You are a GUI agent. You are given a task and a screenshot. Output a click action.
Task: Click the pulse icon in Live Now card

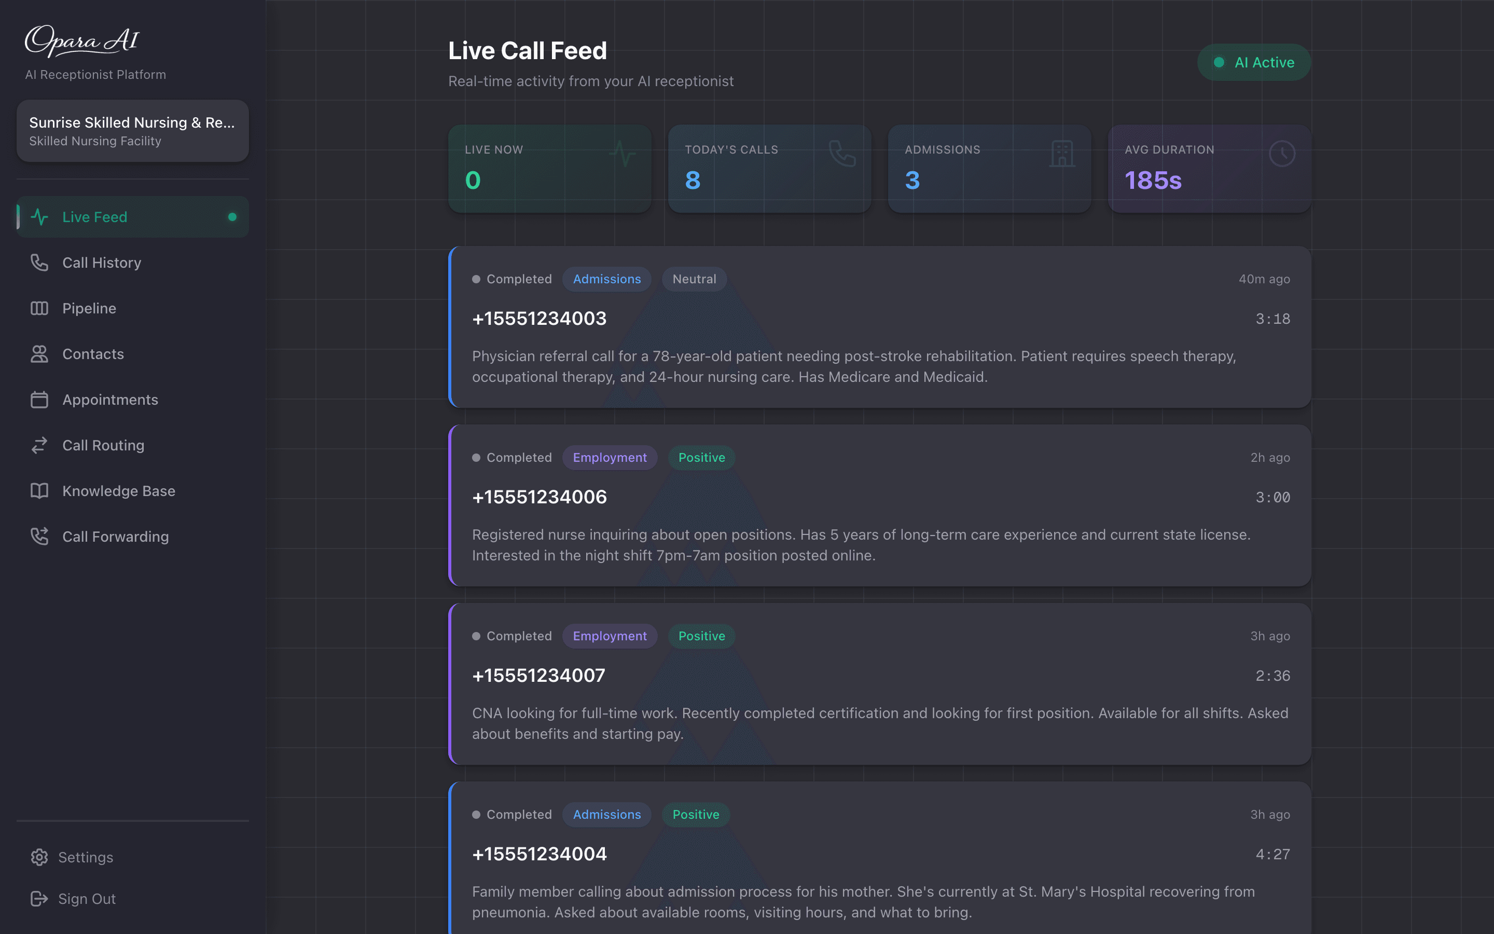622,153
